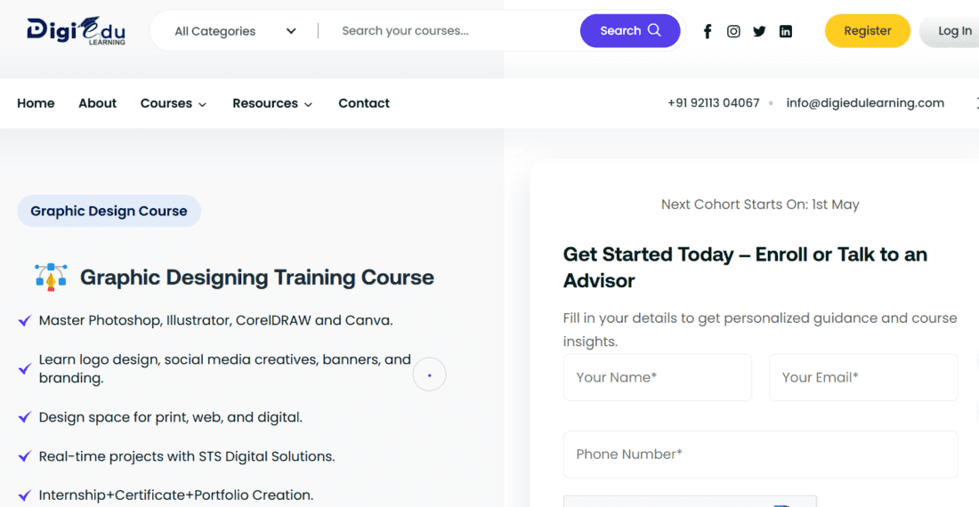Viewport: 979px width, 507px height.
Task: Focus the Phone Number input field
Action: [x=760, y=455]
